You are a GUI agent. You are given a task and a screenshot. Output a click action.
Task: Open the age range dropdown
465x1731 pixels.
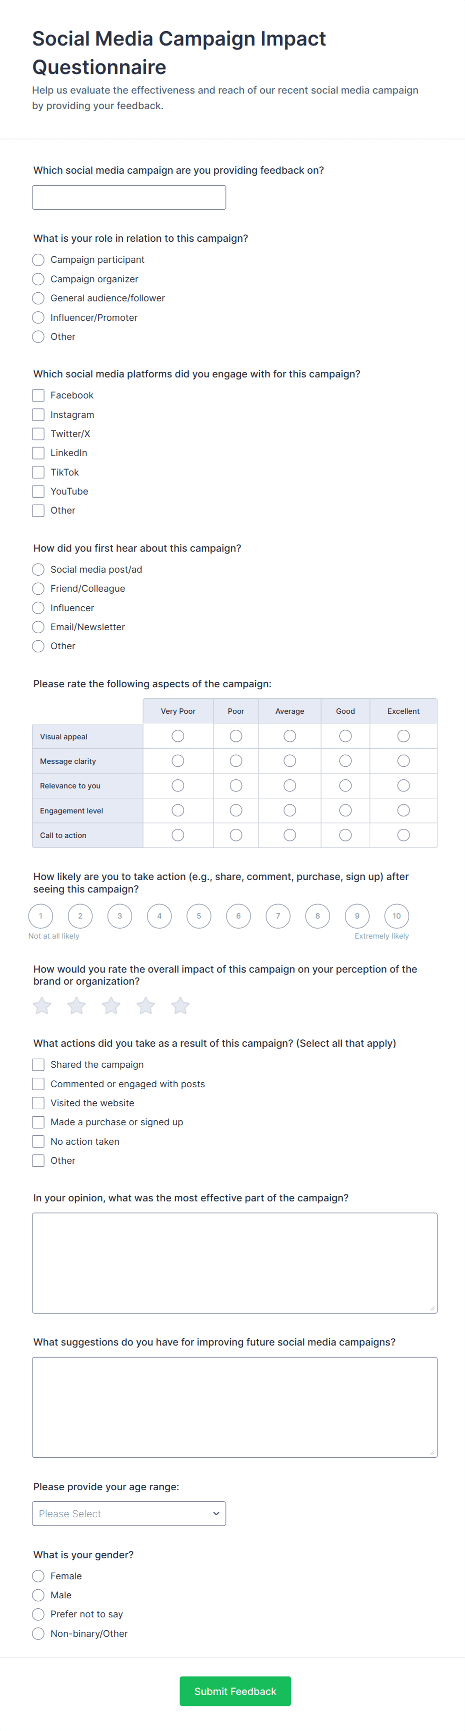tap(129, 1513)
